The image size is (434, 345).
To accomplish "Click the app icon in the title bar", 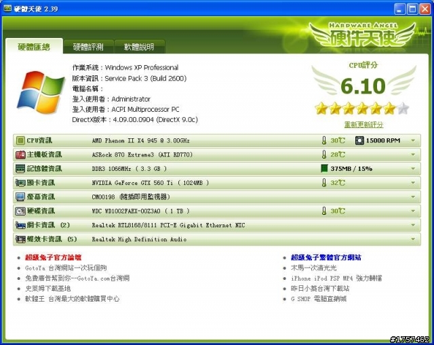I will [7, 9].
